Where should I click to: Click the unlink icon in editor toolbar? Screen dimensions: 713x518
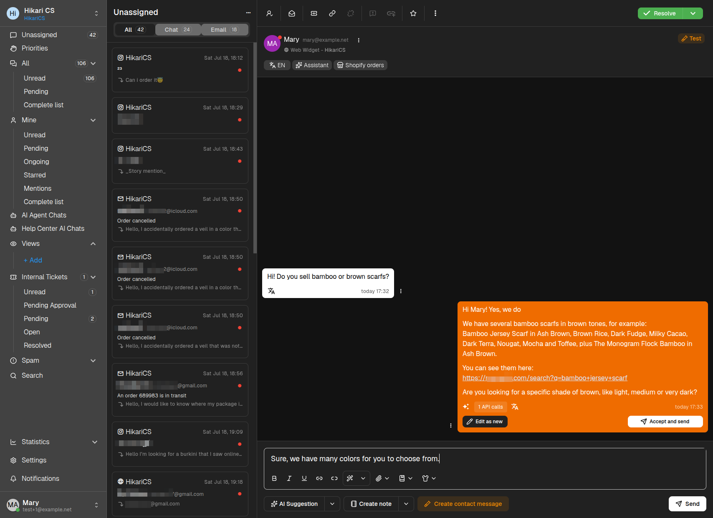click(x=334, y=478)
